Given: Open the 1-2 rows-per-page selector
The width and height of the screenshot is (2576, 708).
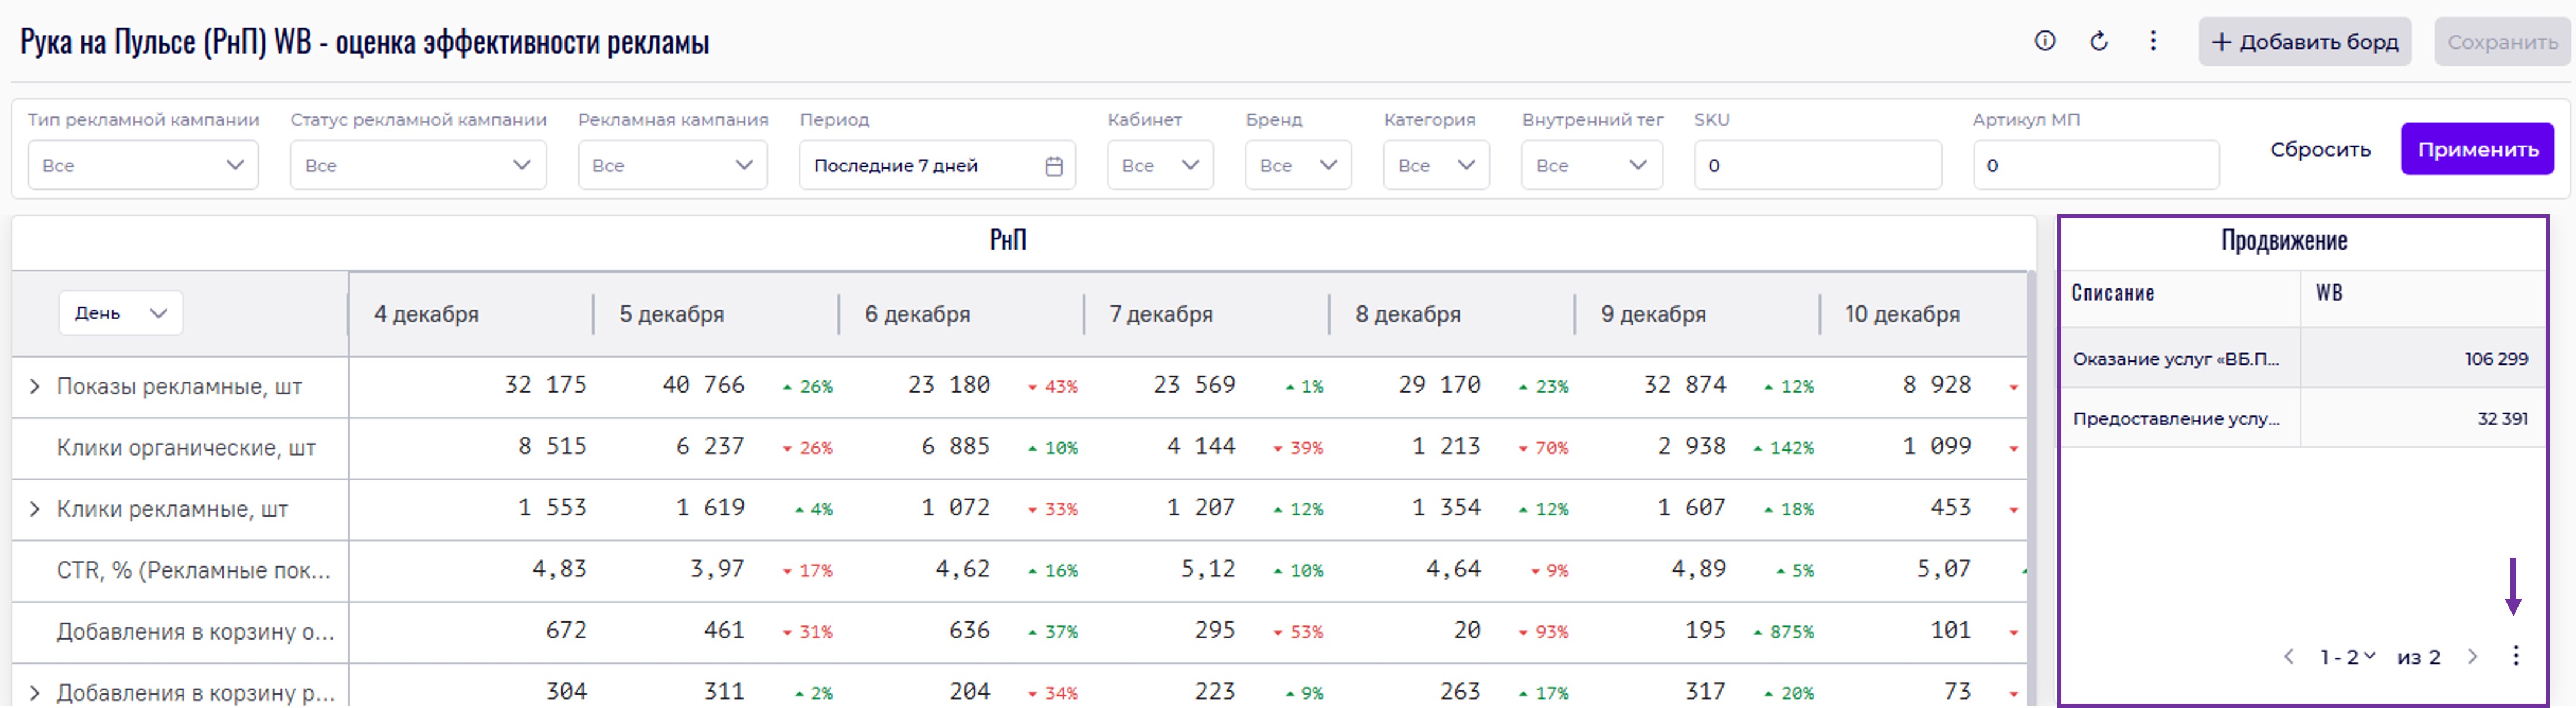Looking at the screenshot, I should click(x=2347, y=657).
